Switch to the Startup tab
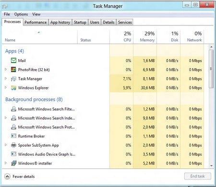This screenshot has width=216, height=187. (80, 22)
